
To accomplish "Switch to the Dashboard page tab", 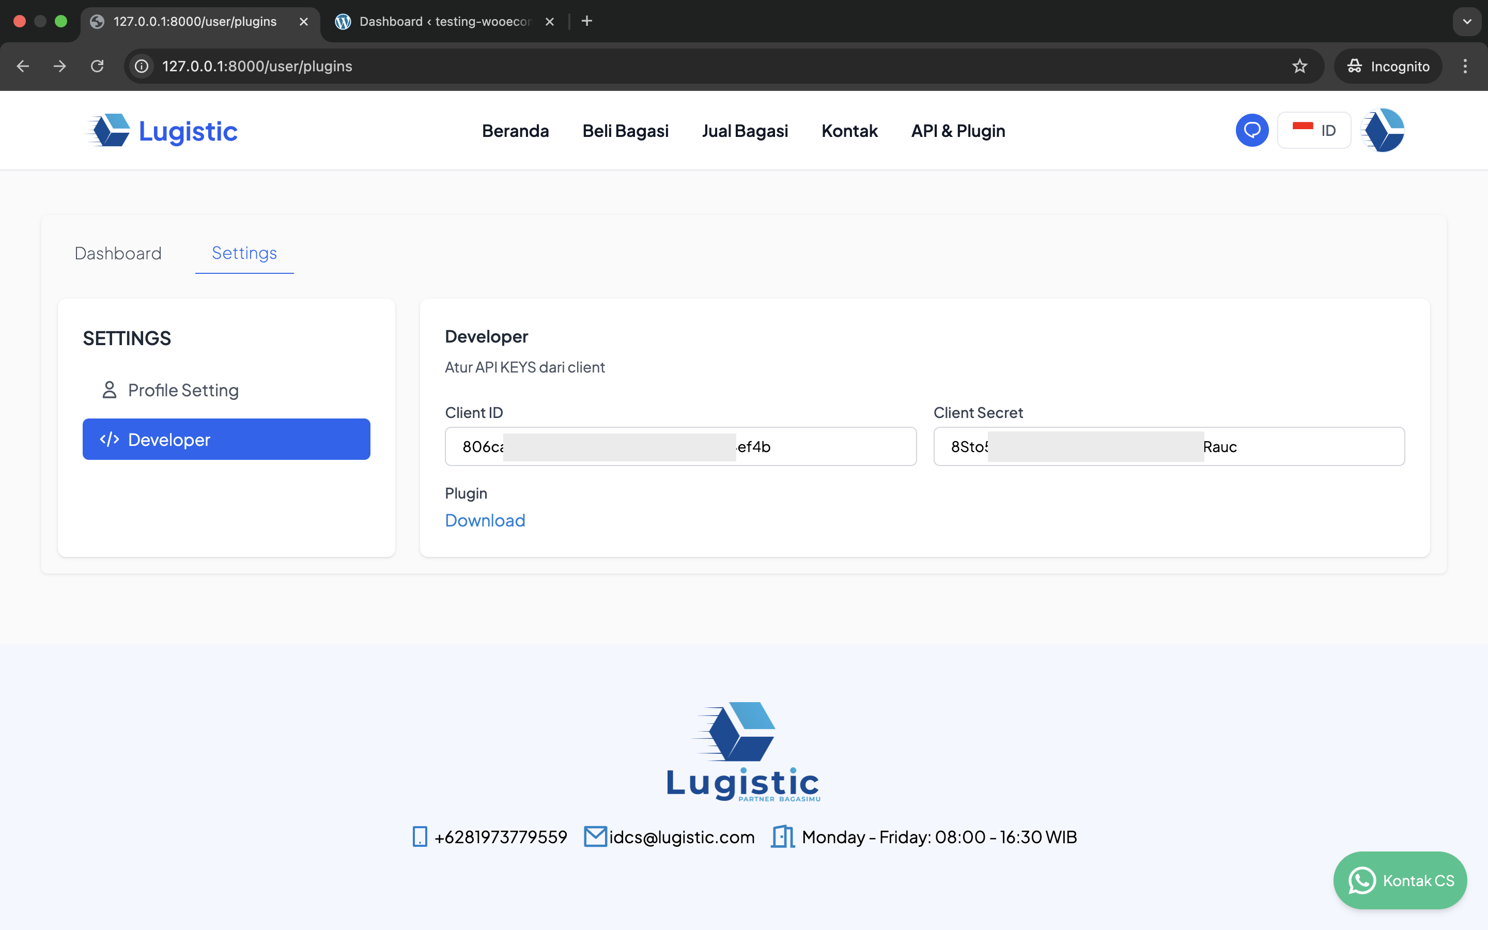I will coord(118,253).
